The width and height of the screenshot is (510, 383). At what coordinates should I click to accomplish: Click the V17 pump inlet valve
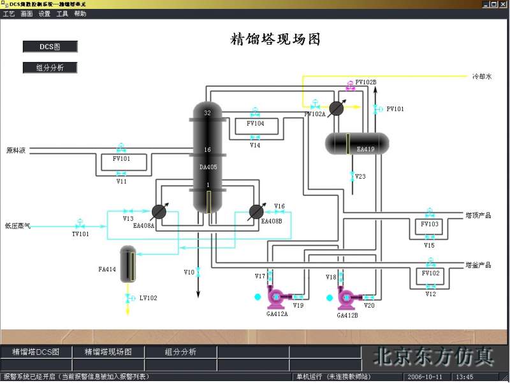coord(270,276)
